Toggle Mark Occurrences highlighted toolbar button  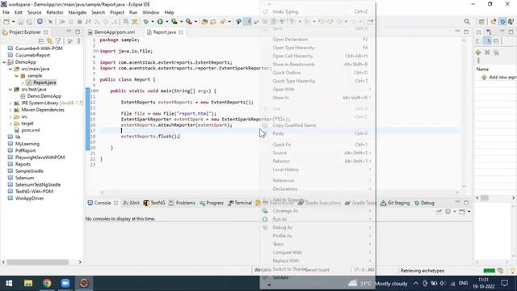[x=248, y=22]
